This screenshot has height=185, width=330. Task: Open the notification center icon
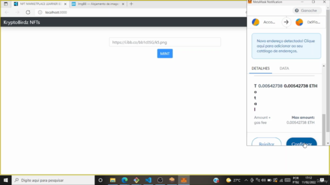322,180
